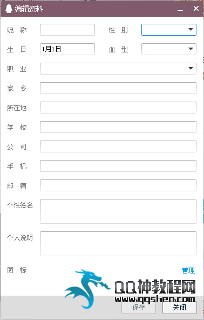
Task: Click the 昵称 input field
Action: (67, 30)
